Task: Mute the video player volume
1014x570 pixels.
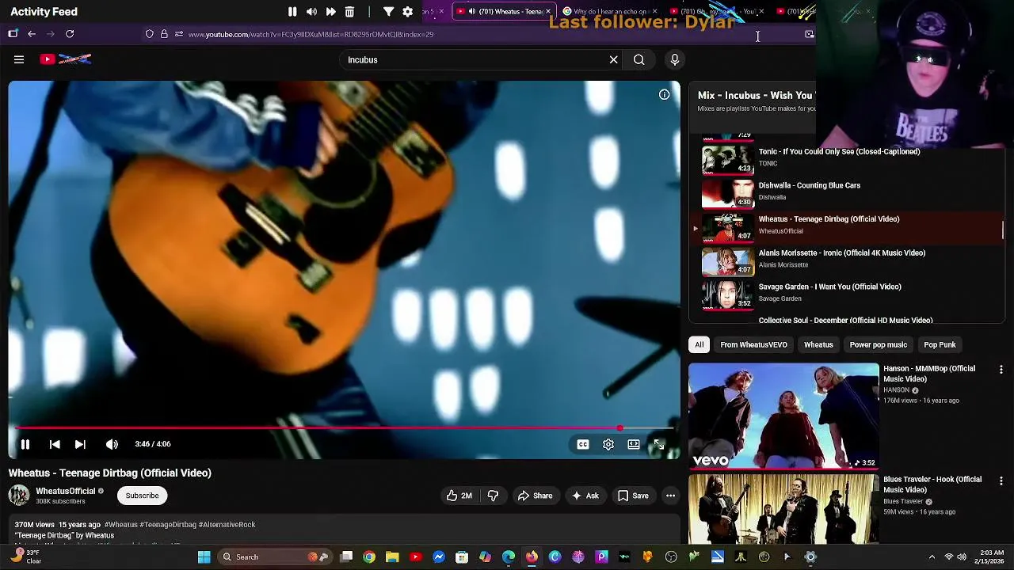Action: [x=112, y=444]
